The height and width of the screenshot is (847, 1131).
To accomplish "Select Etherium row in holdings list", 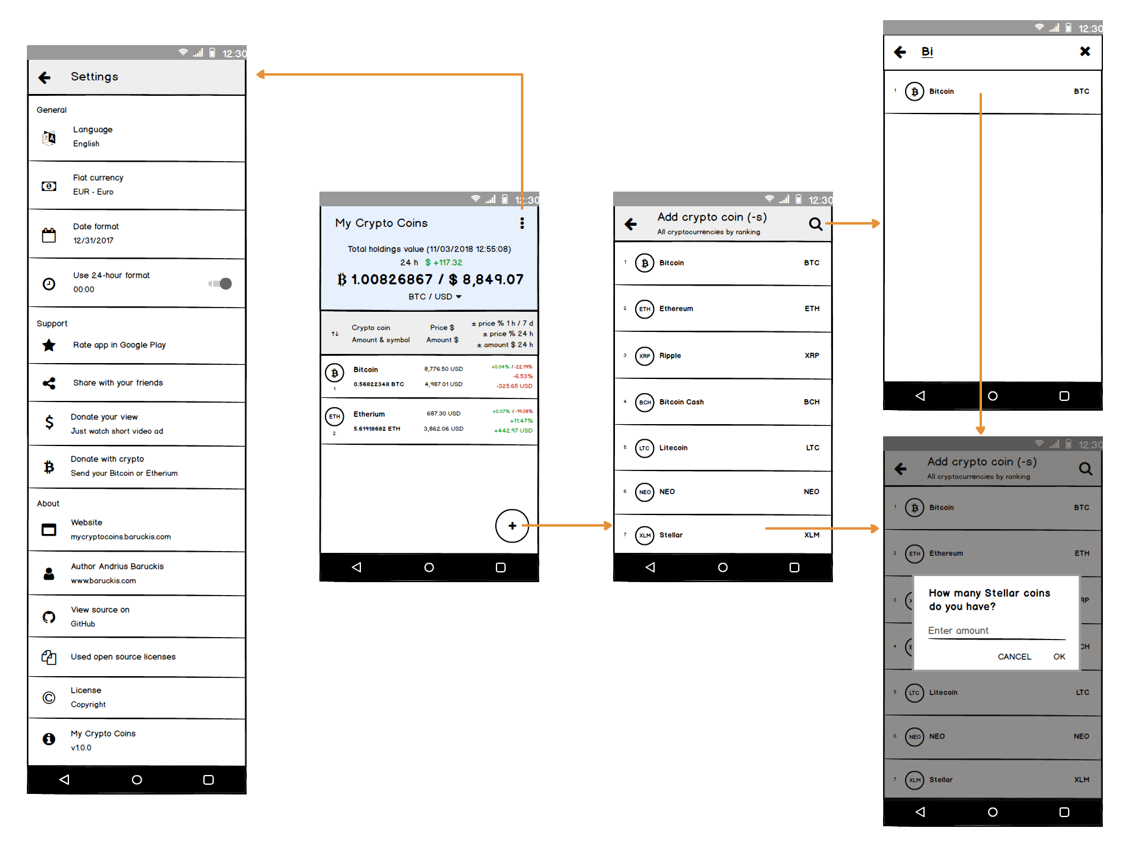I will coord(429,422).
